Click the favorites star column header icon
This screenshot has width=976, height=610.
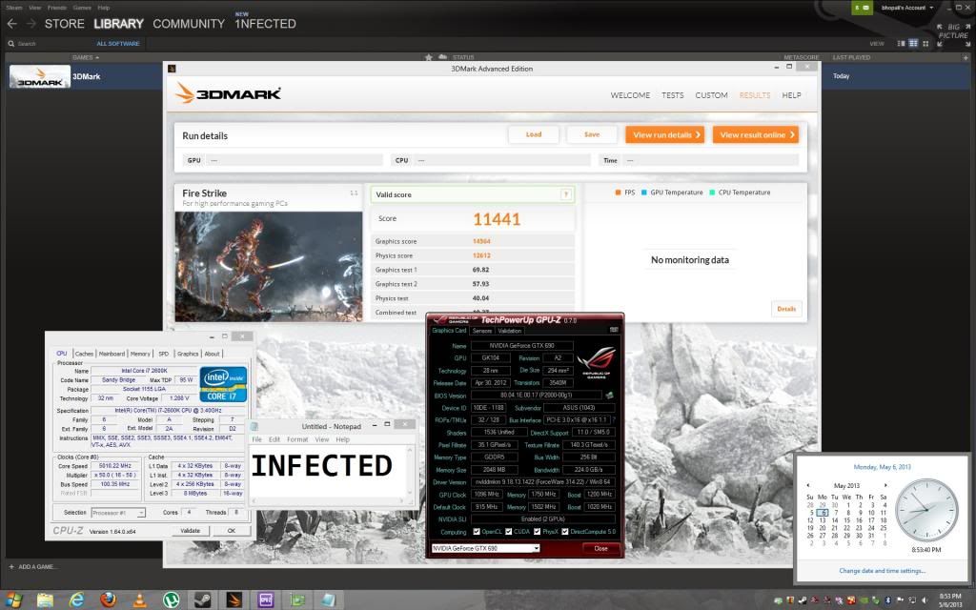point(429,57)
